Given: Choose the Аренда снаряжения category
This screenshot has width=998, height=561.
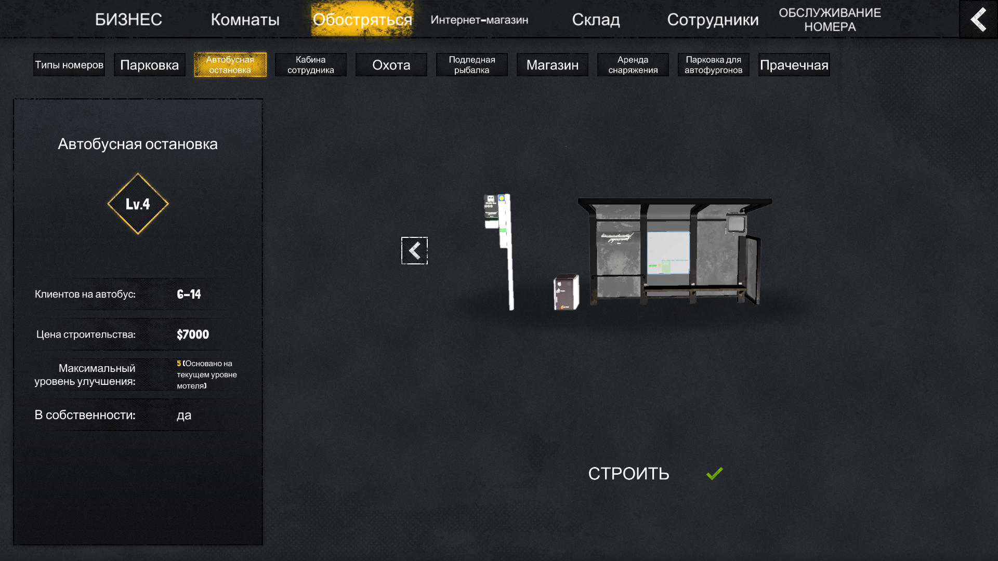Looking at the screenshot, I should (633, 65).
